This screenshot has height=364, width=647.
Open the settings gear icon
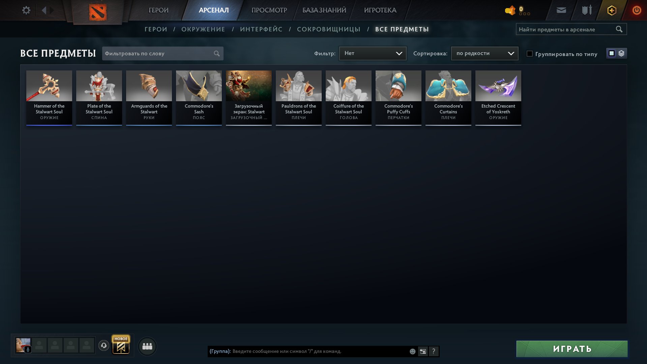tap(26, 10)
